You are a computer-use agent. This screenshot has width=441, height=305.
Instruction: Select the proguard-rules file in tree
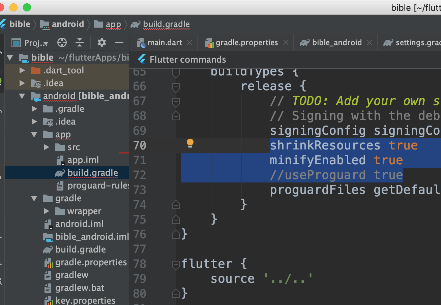click(98, 185)
